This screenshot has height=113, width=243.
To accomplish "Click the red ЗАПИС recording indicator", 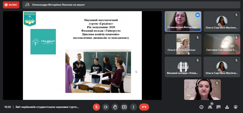I will [11, 5].
